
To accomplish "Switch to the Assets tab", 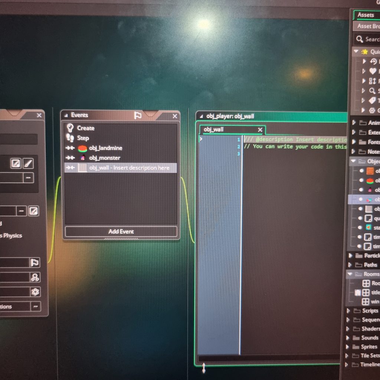I will click(x=366, y=15).
